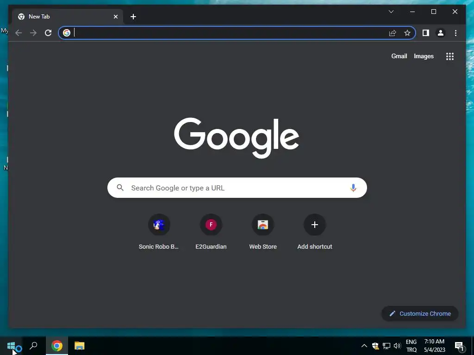Start voice search with the microphone
Image resolution: width=474 pixels, height=355 pixels.
(x=353, y=188)
